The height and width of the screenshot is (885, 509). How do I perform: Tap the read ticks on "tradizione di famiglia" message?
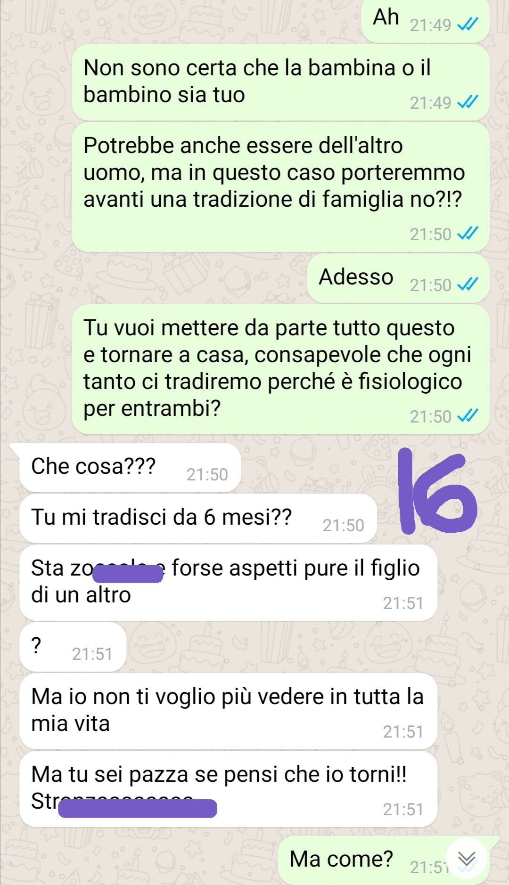(468, 233)
